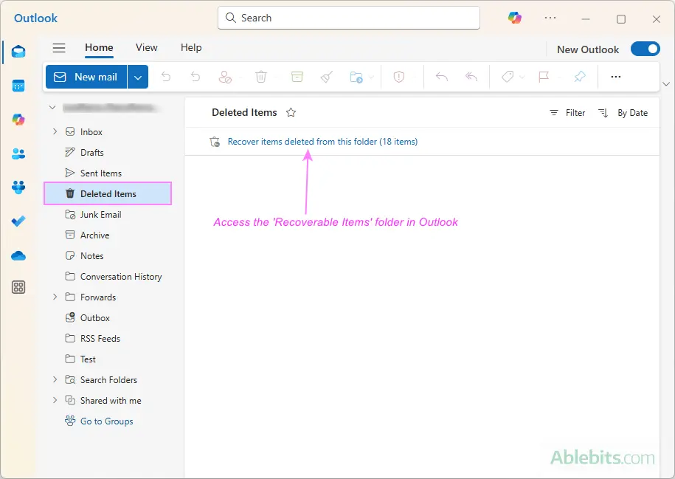This screenshot has width=675, height=479.
Task: Open the OneDrive cloud icon
Action: [18, 256]
